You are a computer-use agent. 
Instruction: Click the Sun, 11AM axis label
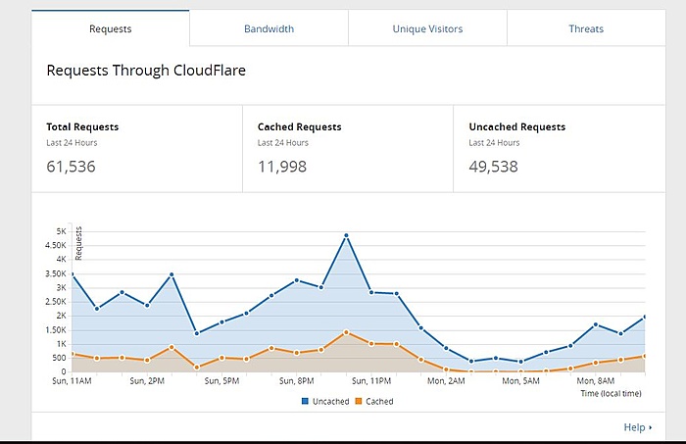click(x=72, y=381)
